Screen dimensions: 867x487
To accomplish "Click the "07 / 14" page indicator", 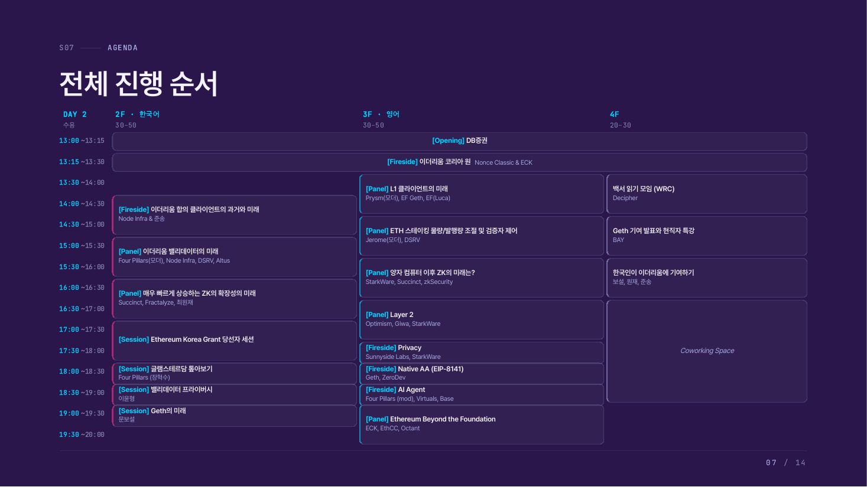I will tap(785, 463).
